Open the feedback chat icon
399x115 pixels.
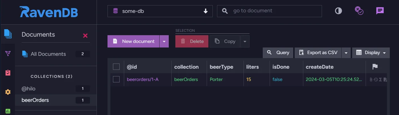pos(380,11)
